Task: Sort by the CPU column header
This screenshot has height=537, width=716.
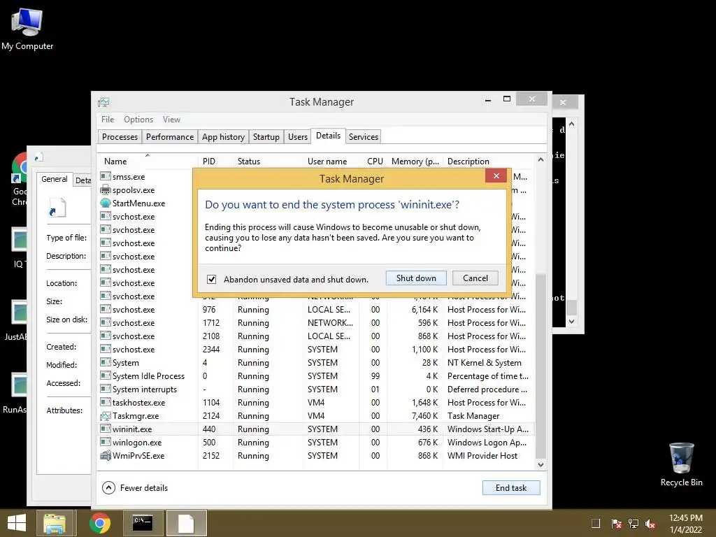Action: point(373,162)
